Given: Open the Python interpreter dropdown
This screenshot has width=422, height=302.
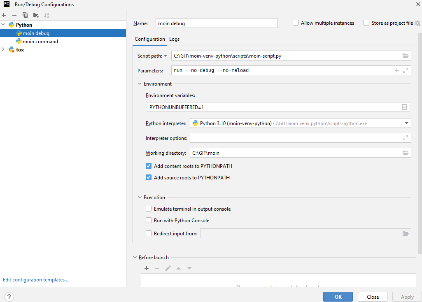Looking at the screenshot, I should tap(406, 123).
